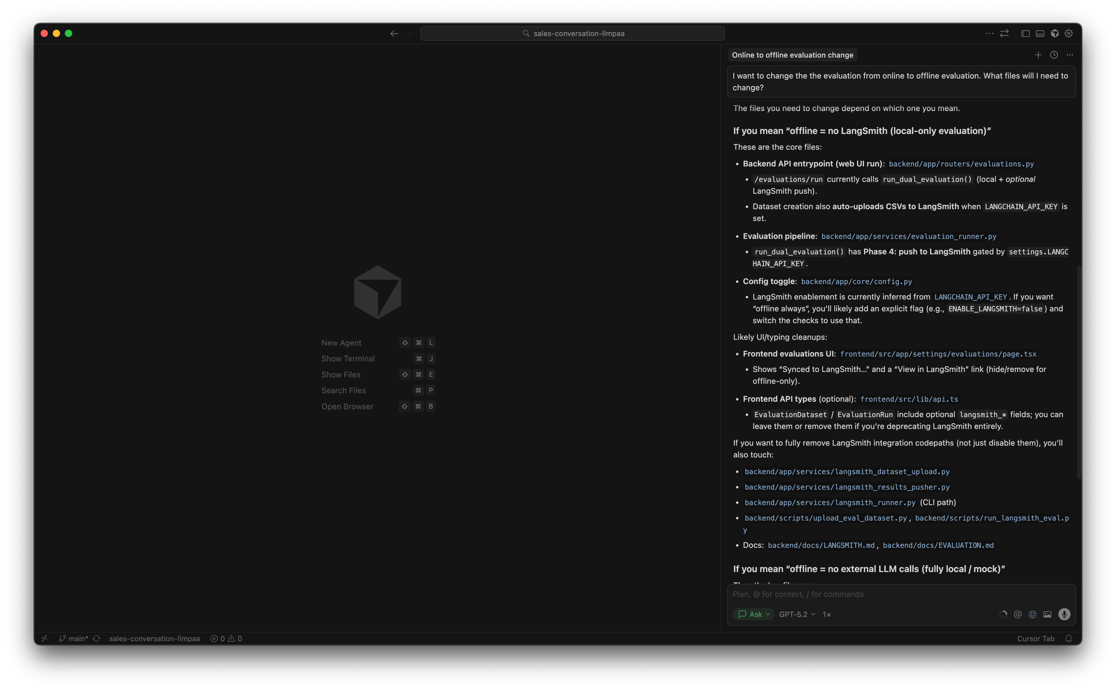Toggle the bottom panel visibility

[x=1040, y=33]
